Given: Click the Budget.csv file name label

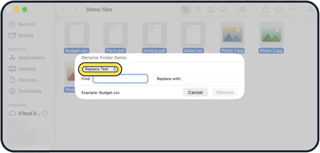Looking at the screenshot, I should coord(77,51).
